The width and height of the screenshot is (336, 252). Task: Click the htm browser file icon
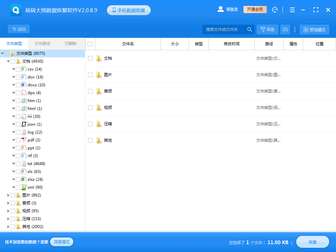click(24, 101)
